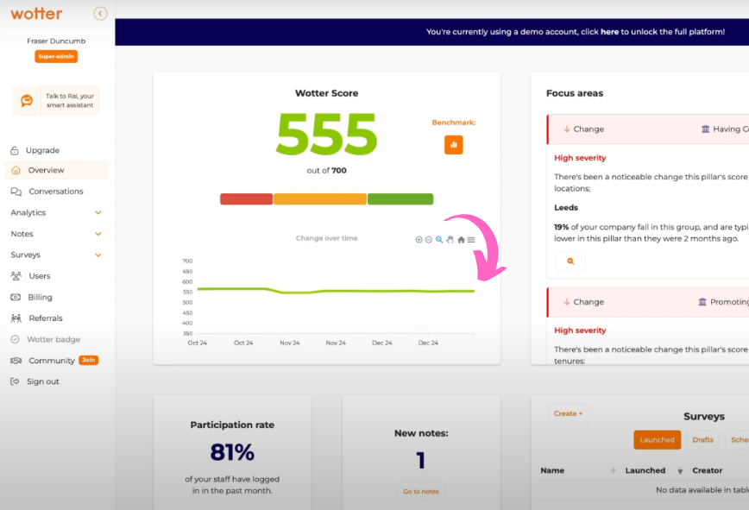Open the chart hamburger menu
The image size is (749, 510).
(471, 240)
